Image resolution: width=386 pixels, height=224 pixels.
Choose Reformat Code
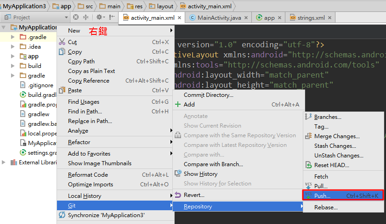tap(116, 174)
